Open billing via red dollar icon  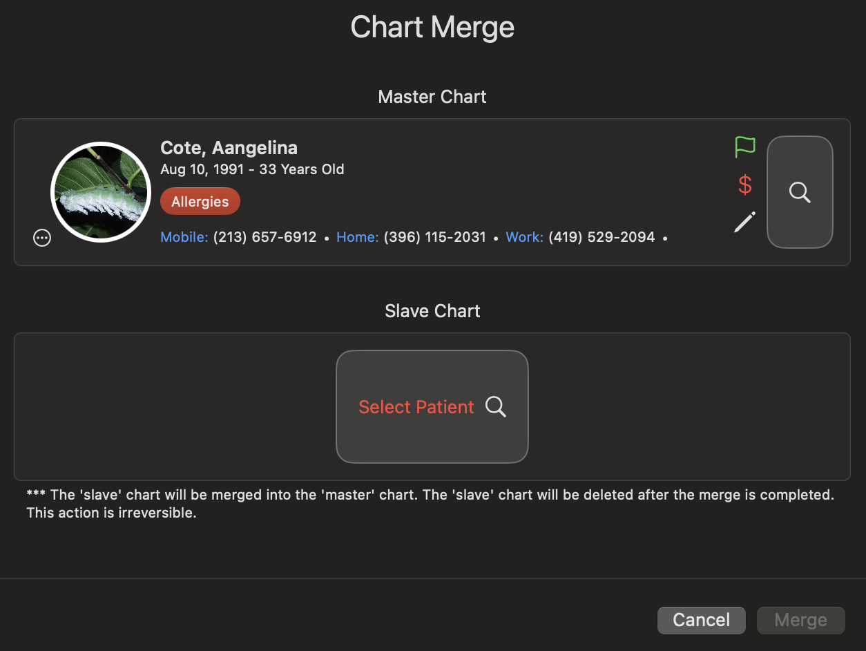[x=745, y=185]
